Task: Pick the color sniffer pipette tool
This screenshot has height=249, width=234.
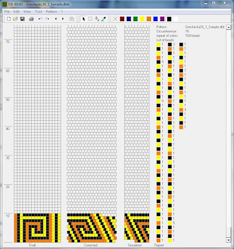Action: (104, 19)
